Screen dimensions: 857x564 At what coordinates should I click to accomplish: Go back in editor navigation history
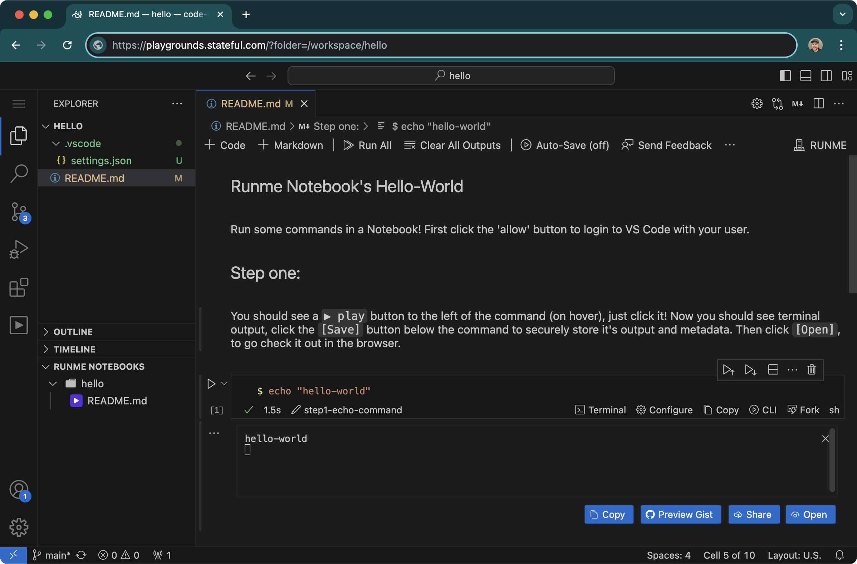(x=251, y=76)
